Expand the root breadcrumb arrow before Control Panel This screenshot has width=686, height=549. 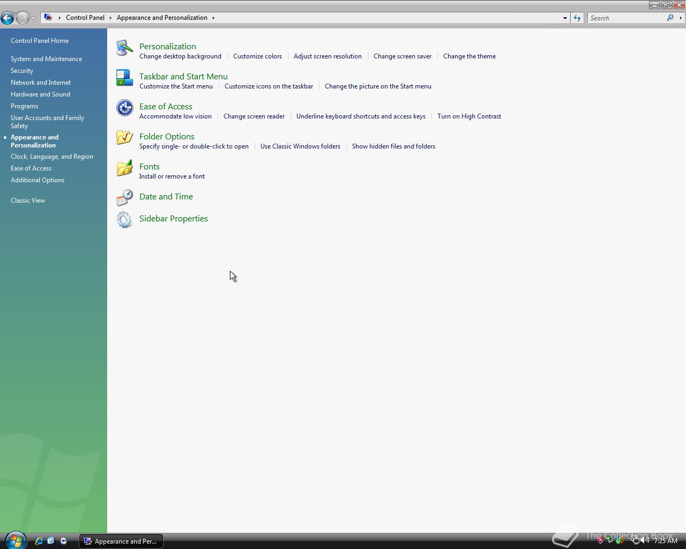tap(59, 18)
